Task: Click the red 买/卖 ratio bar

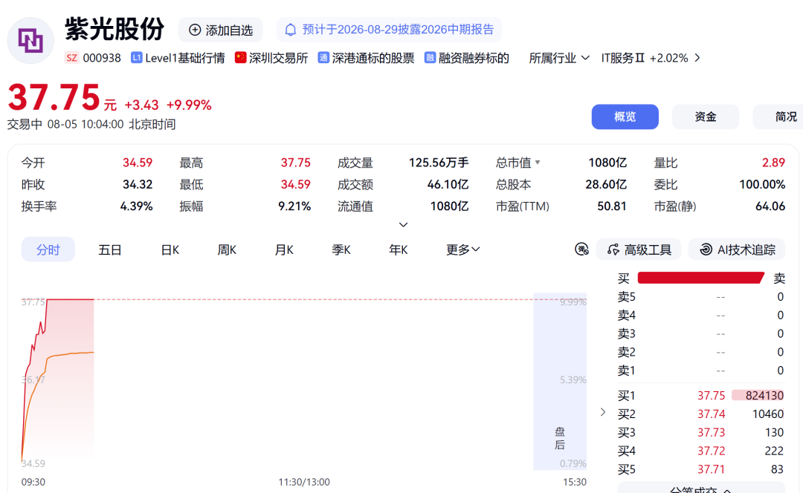Action: (x=700, y=278)
